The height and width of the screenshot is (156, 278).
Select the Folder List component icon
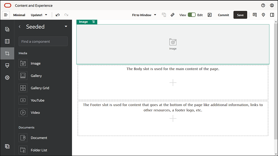(23, 150)
